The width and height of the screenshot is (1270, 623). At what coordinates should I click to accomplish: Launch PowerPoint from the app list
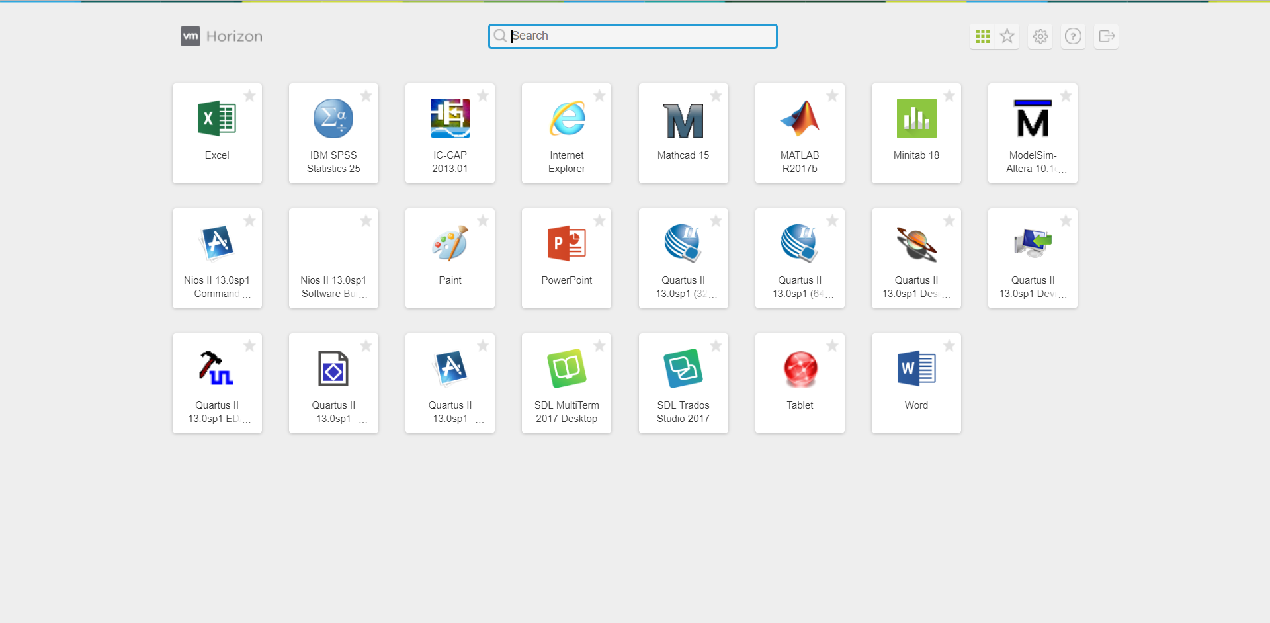click(567, 245)
